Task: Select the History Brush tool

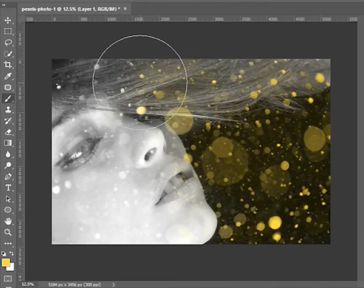Action: (8, 121)
